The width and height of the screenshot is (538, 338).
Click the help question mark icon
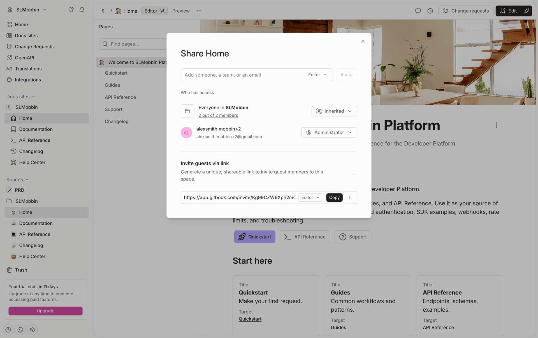pyautogui.click(x=8, y=330)
